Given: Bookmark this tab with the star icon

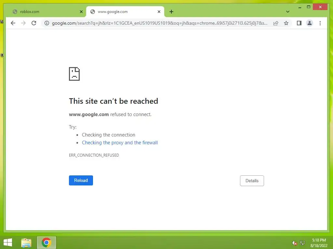Looking at the screenshot, I should 286,23.
